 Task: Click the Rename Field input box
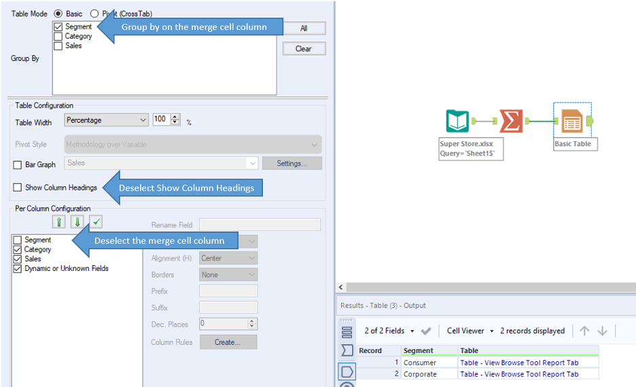click(260, 225)
